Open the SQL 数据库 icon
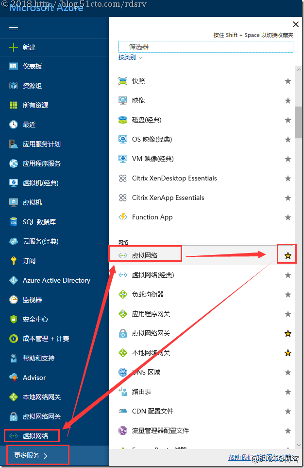The width and height of the screenshot is (304, 468). coord(14,222)
